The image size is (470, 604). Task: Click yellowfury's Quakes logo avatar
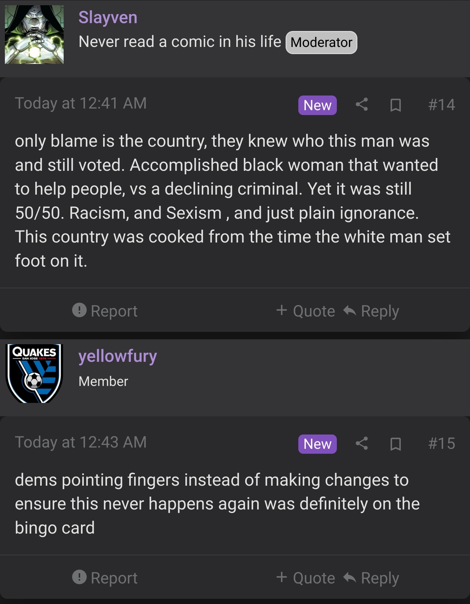point(34,373)
